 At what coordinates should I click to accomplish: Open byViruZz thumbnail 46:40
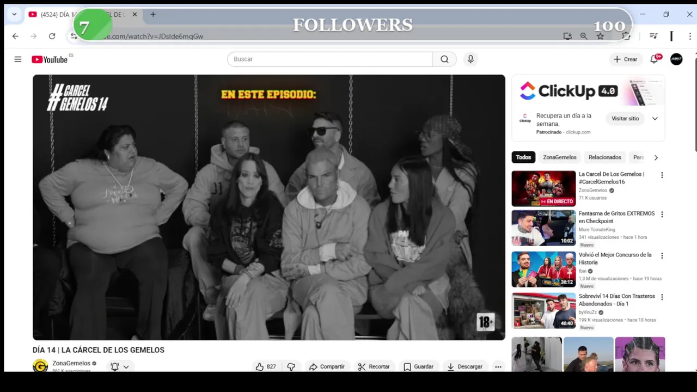click(543, 310)
